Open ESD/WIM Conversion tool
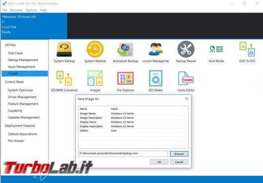The height and width of the screenshot is (183, 263). [x=64, y=81]
